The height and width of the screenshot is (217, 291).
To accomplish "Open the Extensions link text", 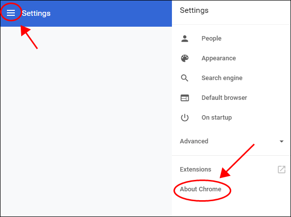I will [196, 169].
